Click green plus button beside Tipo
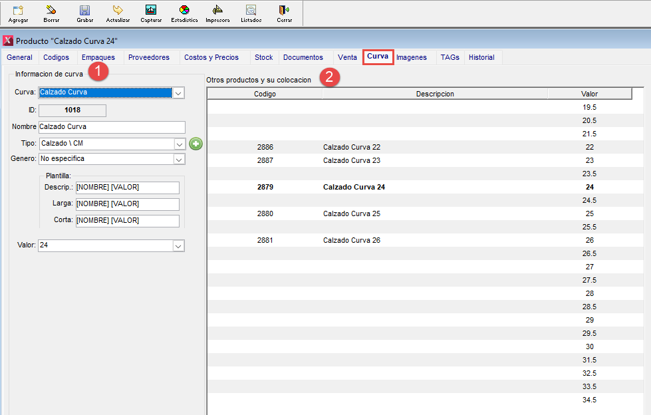Viewport: 651px width, 415px height. 195,144
